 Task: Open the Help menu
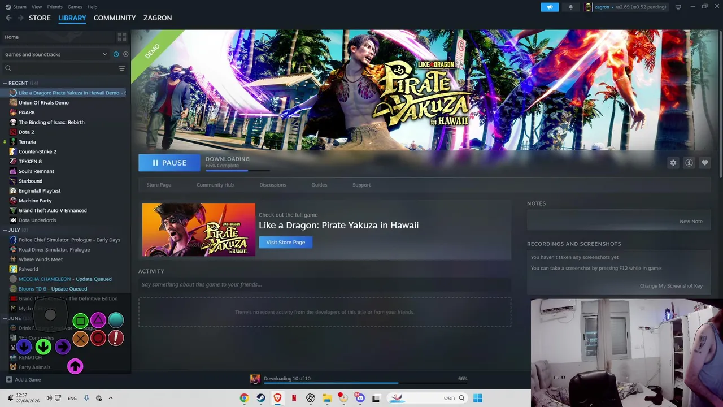point(92,7)
